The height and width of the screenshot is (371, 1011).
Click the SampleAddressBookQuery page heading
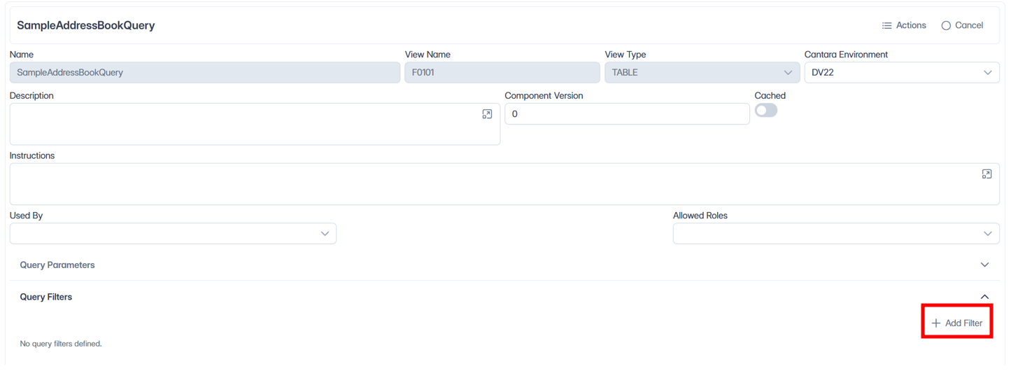tap(86, 25)
